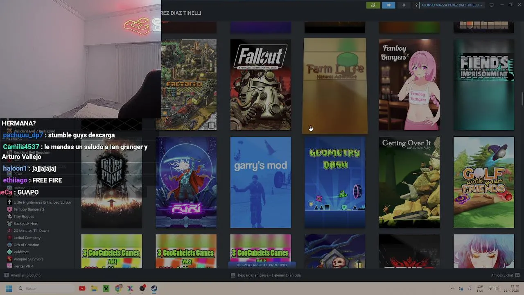Expand the ALONSO MAZZA PEREZ DIAZ TINELLI account dropdown
The width and height of the screenshot is (524, 295).
point(452,5)
